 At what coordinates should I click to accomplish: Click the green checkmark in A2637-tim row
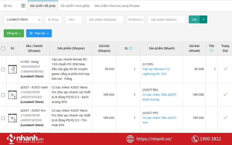225,118
